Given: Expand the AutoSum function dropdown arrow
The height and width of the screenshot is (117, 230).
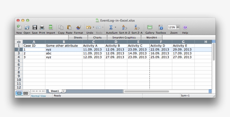Looking at the screenshot, I should 115,27.
